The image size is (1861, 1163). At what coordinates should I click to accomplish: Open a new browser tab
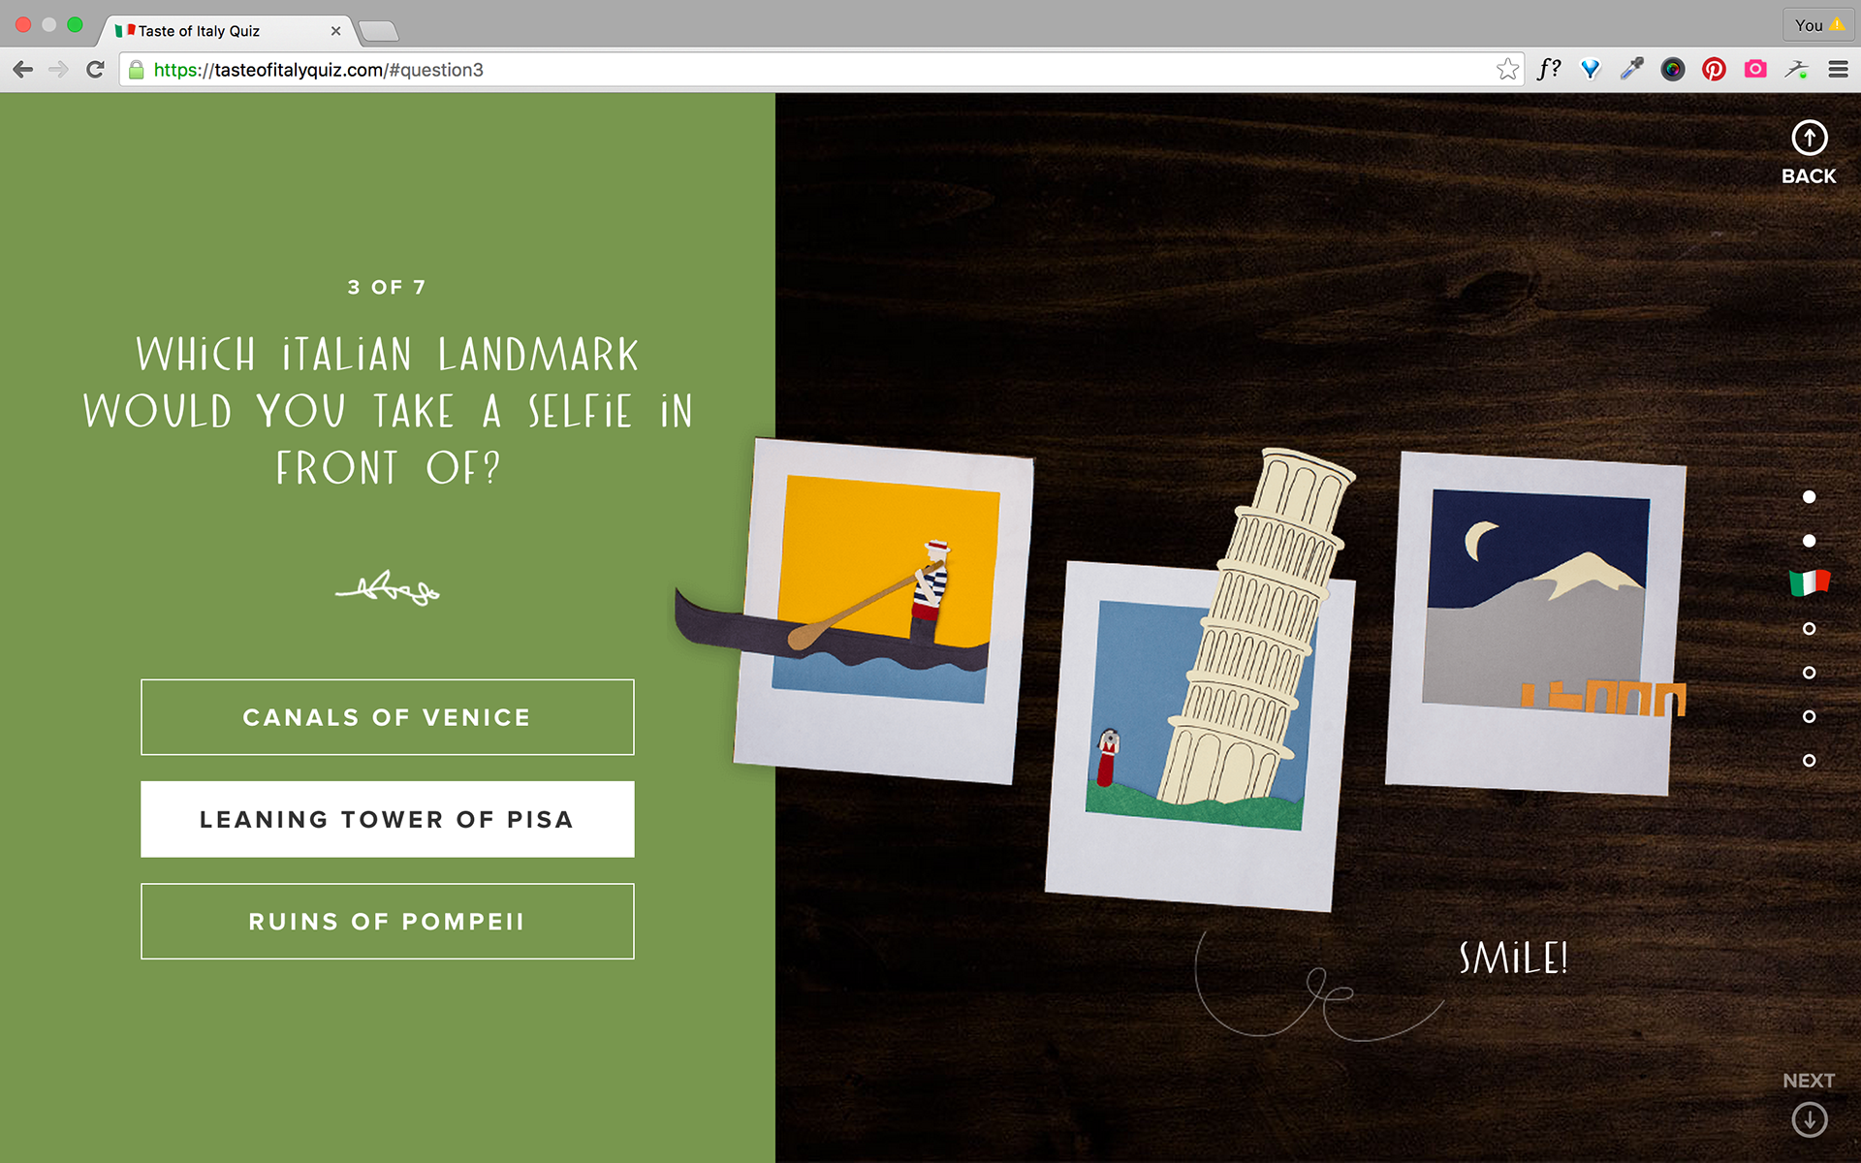pos(379,31)
